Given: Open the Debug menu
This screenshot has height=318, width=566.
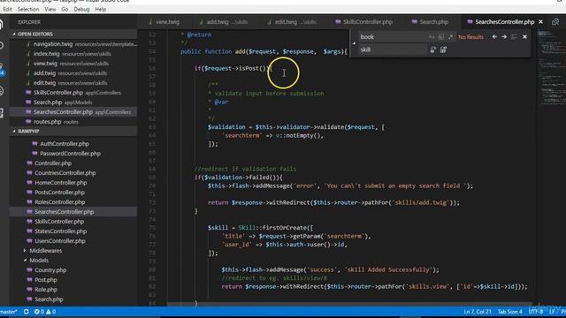Looking at the screenshot, I should (81, 10).
